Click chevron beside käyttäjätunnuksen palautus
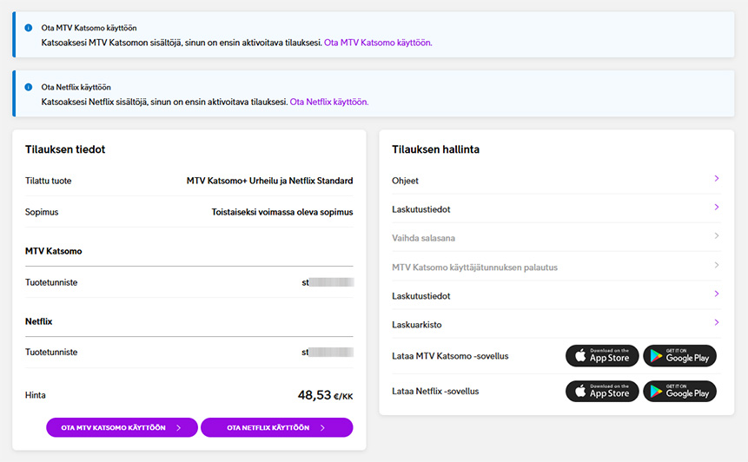The height and width of the screenshot is (462, 748). [717, 265]
